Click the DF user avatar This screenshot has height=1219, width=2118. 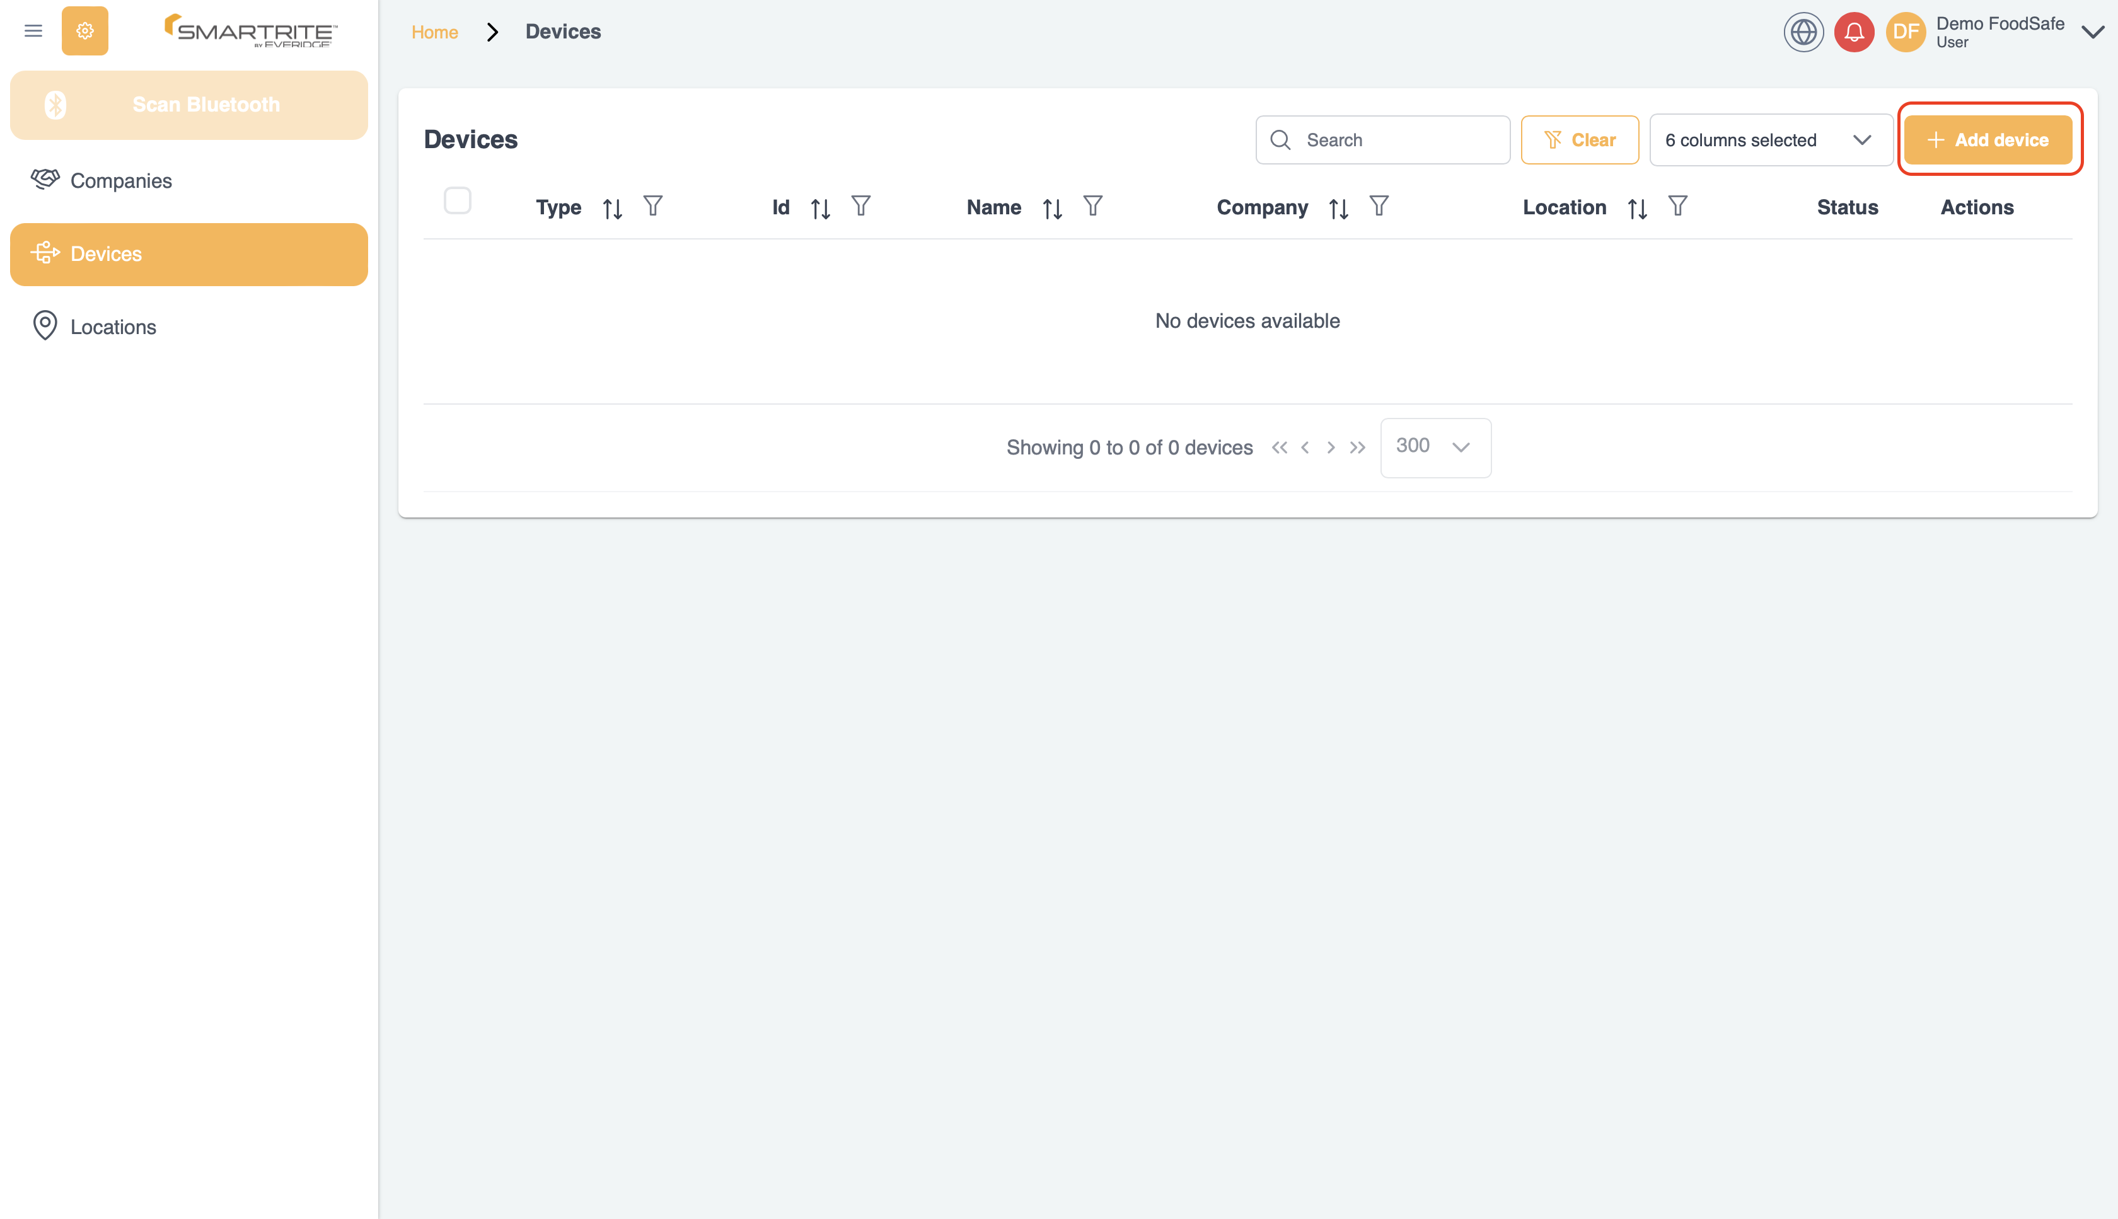[1906, 33]
